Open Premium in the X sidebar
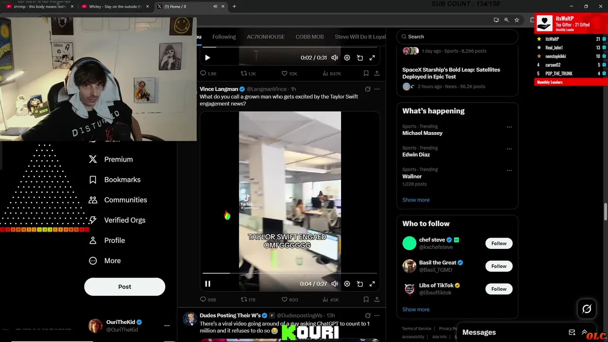 coord(111,160)
